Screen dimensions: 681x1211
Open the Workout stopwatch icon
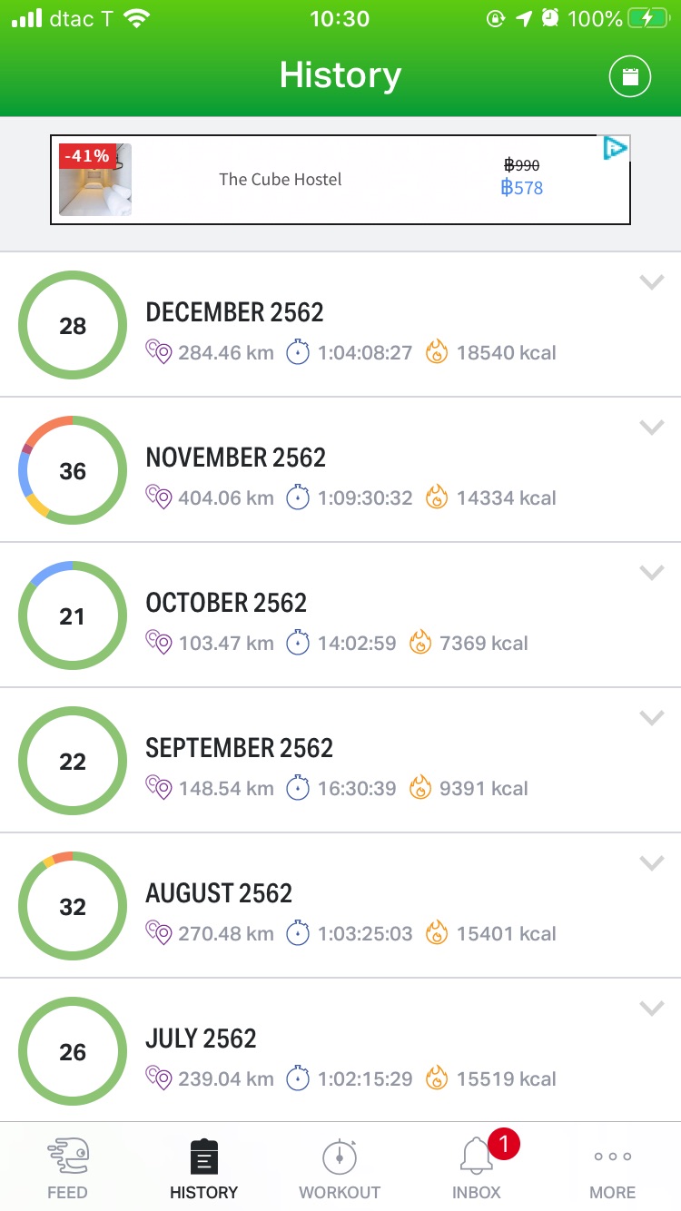click(340, 1157)
